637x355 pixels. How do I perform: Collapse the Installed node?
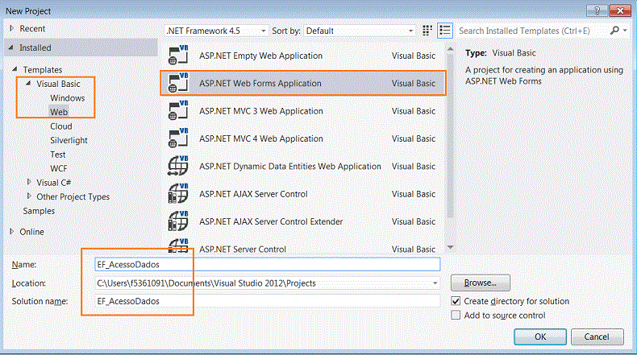[x=11, y=47]
